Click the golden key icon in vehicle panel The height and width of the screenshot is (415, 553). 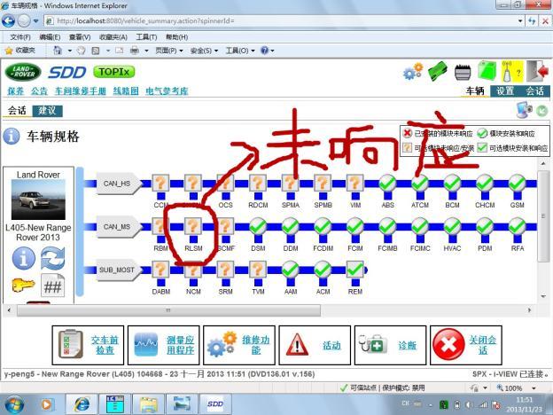pyautogui.click(x=24, y=285)
